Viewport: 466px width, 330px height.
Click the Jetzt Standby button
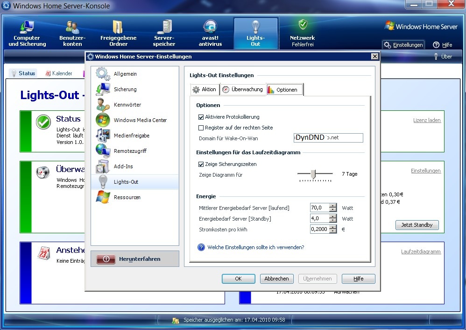(417, 225)
